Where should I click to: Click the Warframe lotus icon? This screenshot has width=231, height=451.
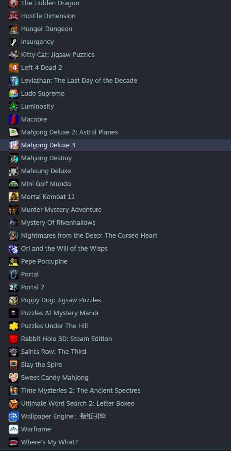click(x=14, y=429)
